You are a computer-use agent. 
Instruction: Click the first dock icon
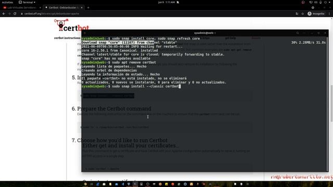85,184
